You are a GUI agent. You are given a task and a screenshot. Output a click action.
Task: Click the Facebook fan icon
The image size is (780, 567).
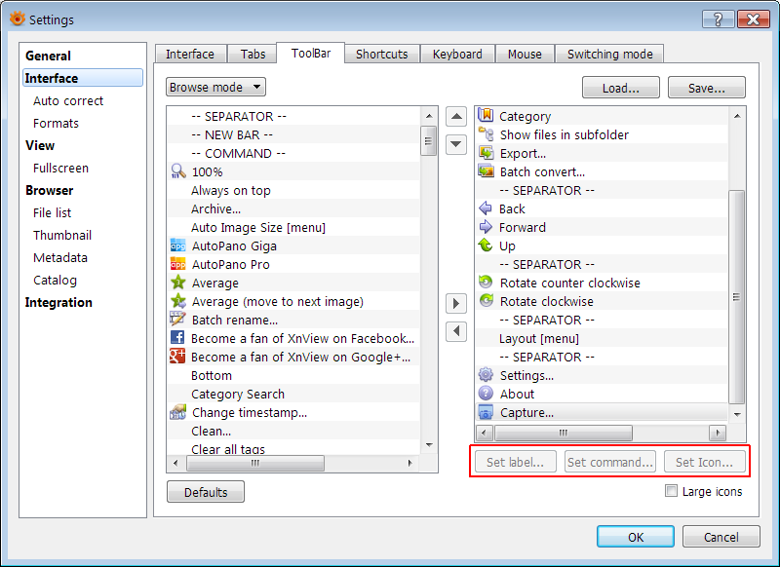177,337
